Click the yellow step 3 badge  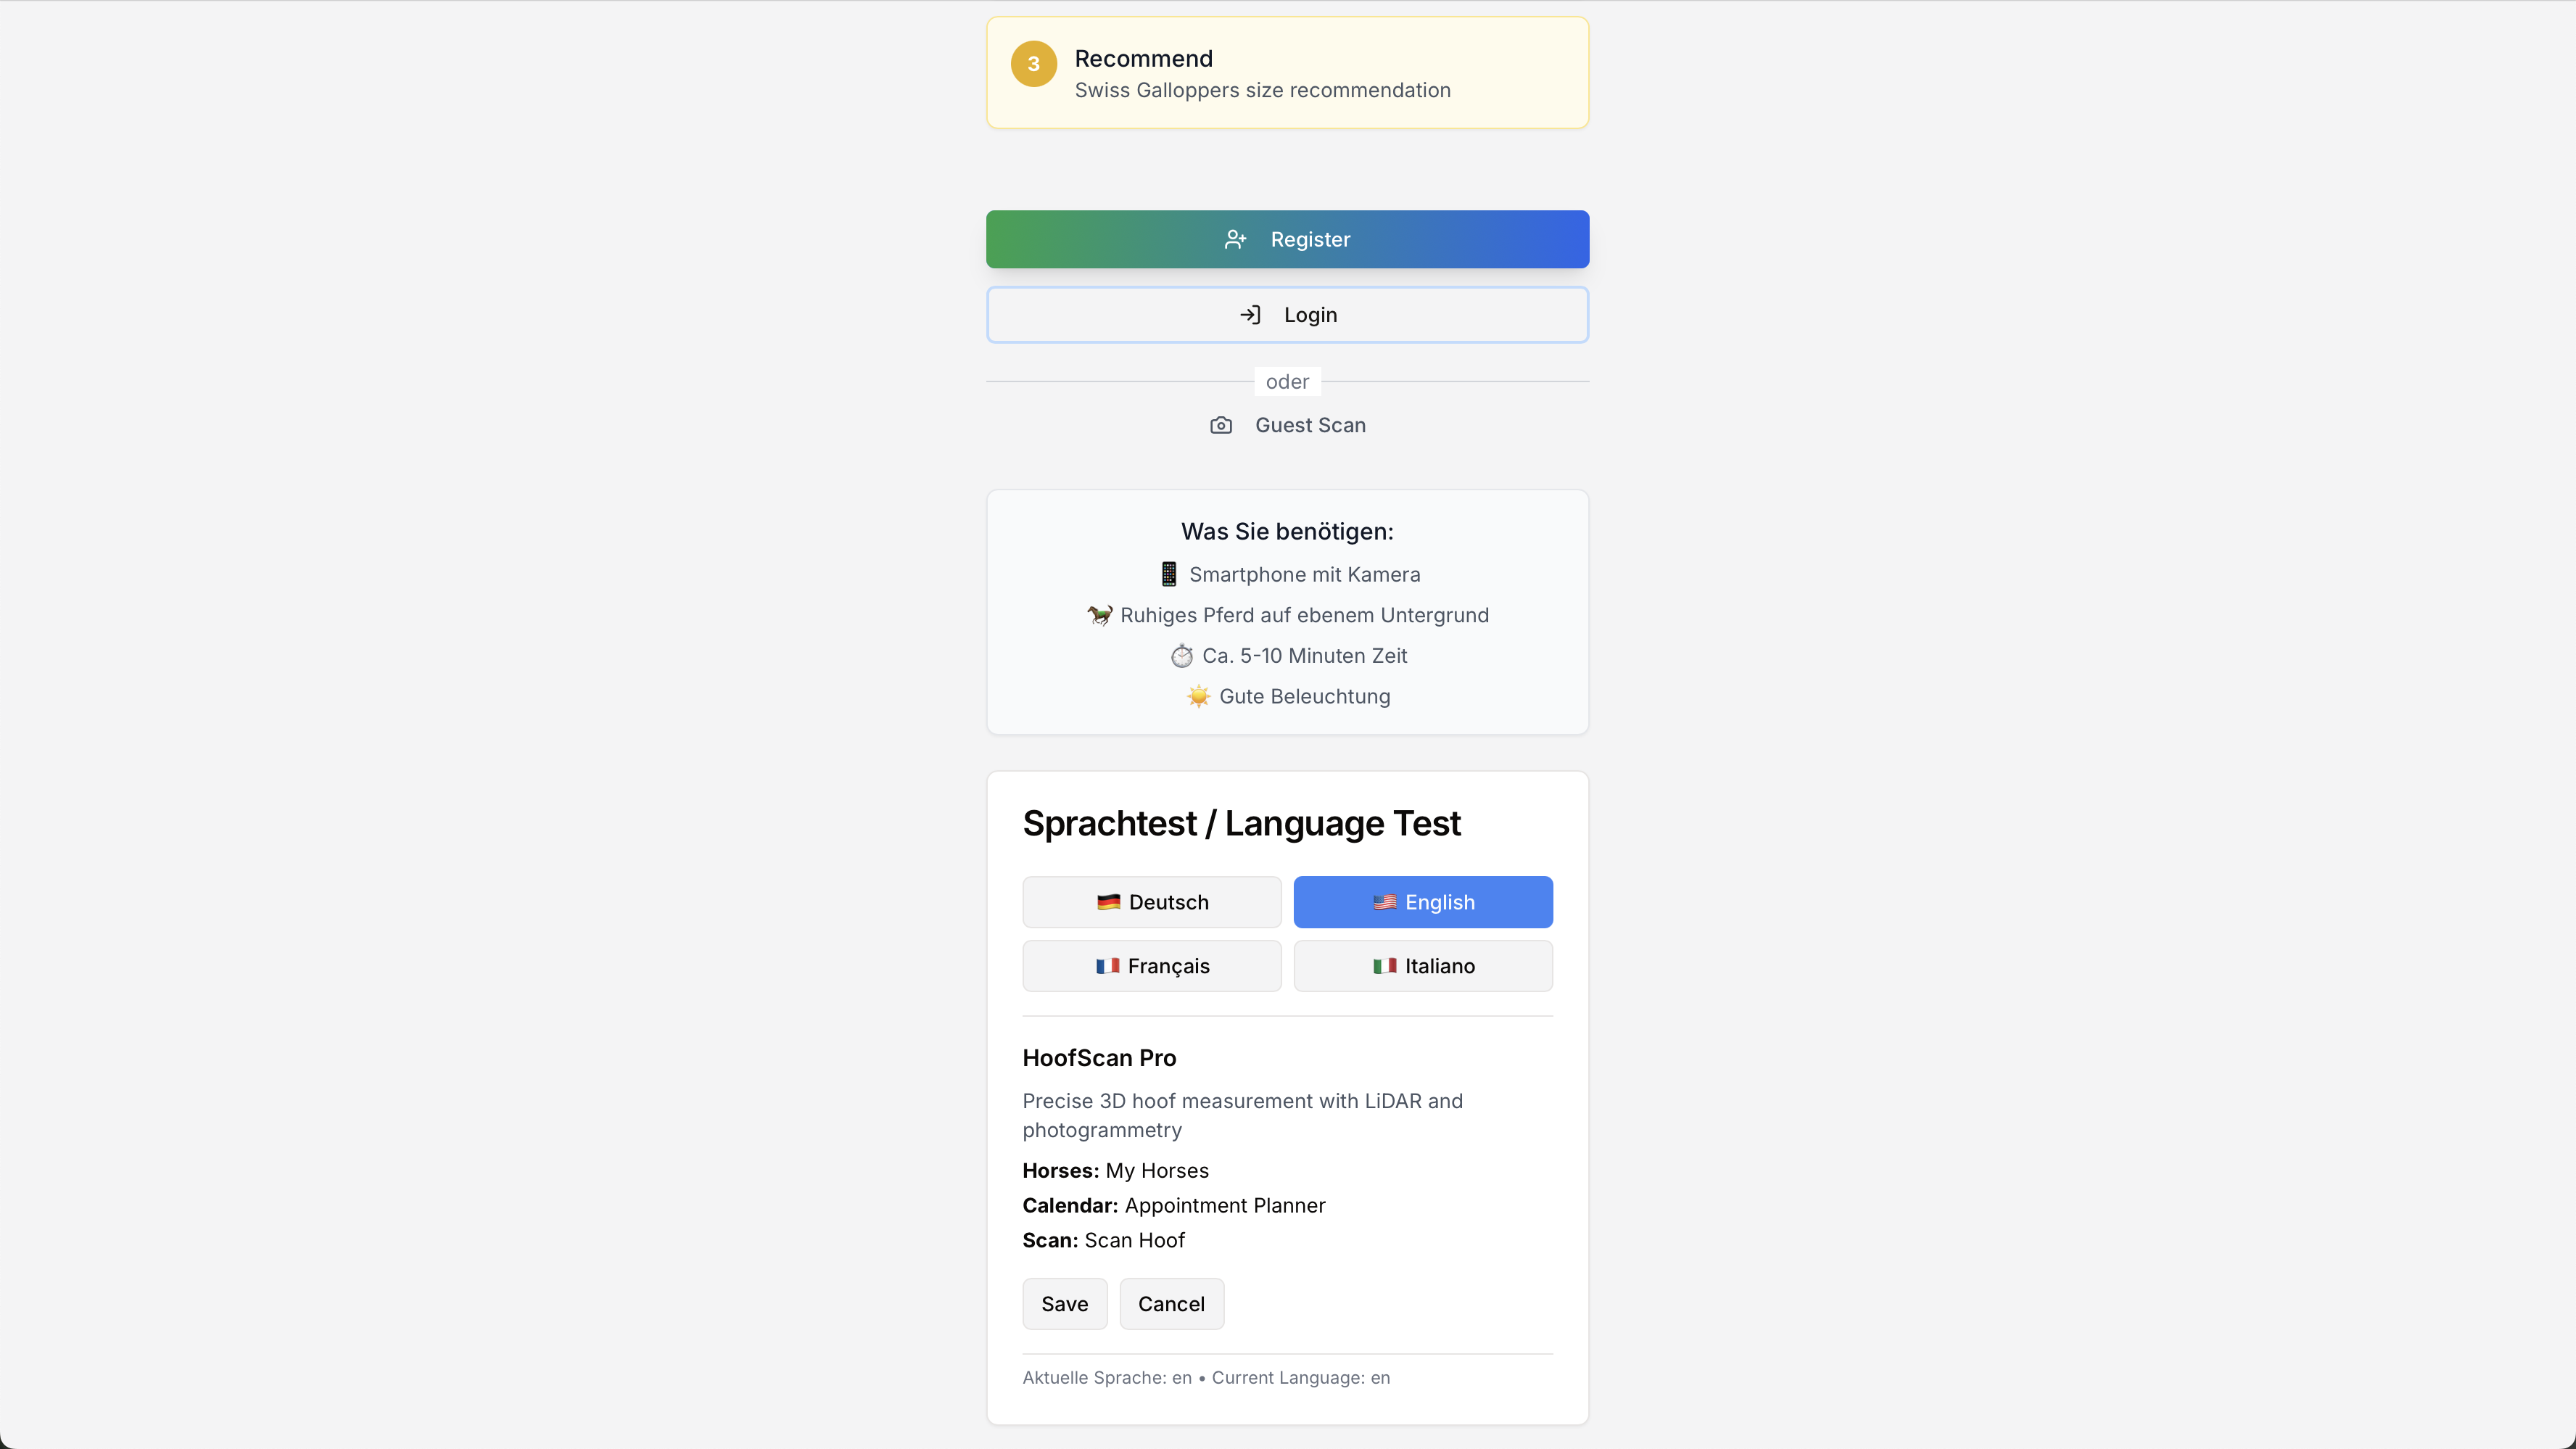click(x=1033, y=64)
